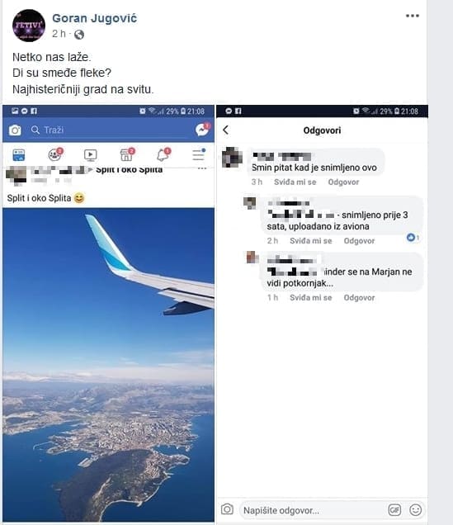Go back with the arrow beside Odgovori

pyautogui.click(x=226, y=130)
